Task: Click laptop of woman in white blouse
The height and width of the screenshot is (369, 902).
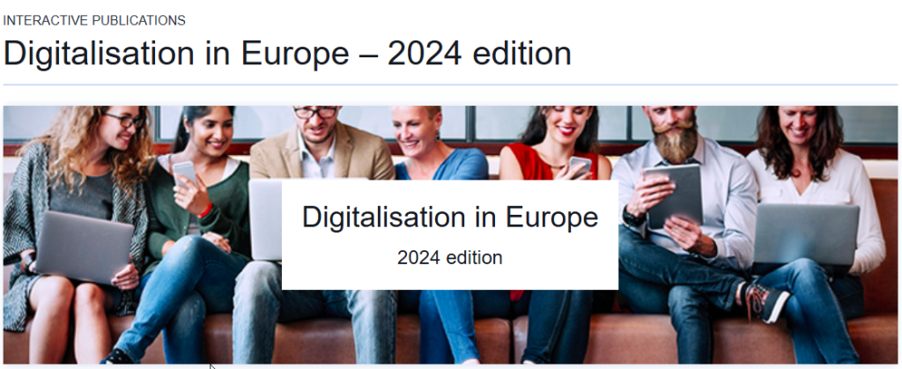Action: tap(806, 234)
